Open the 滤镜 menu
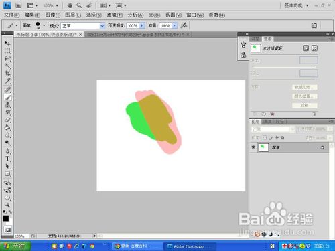 pos(115,15)
